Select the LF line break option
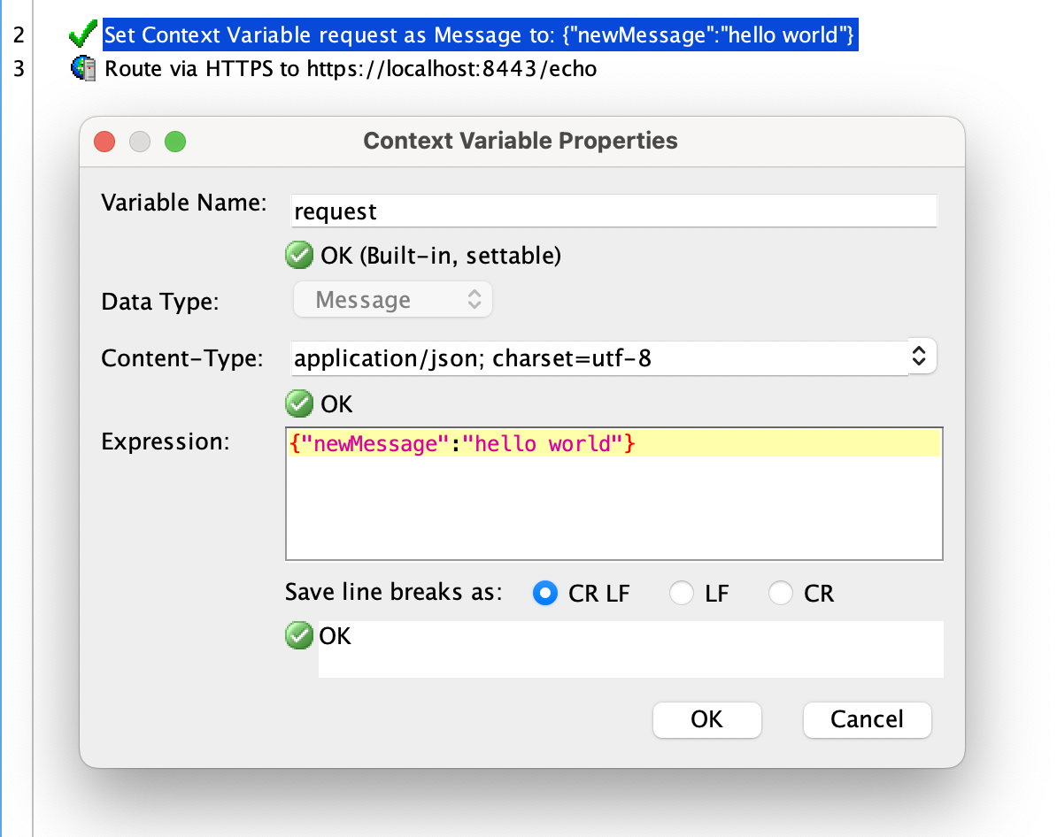 [682, 593]
